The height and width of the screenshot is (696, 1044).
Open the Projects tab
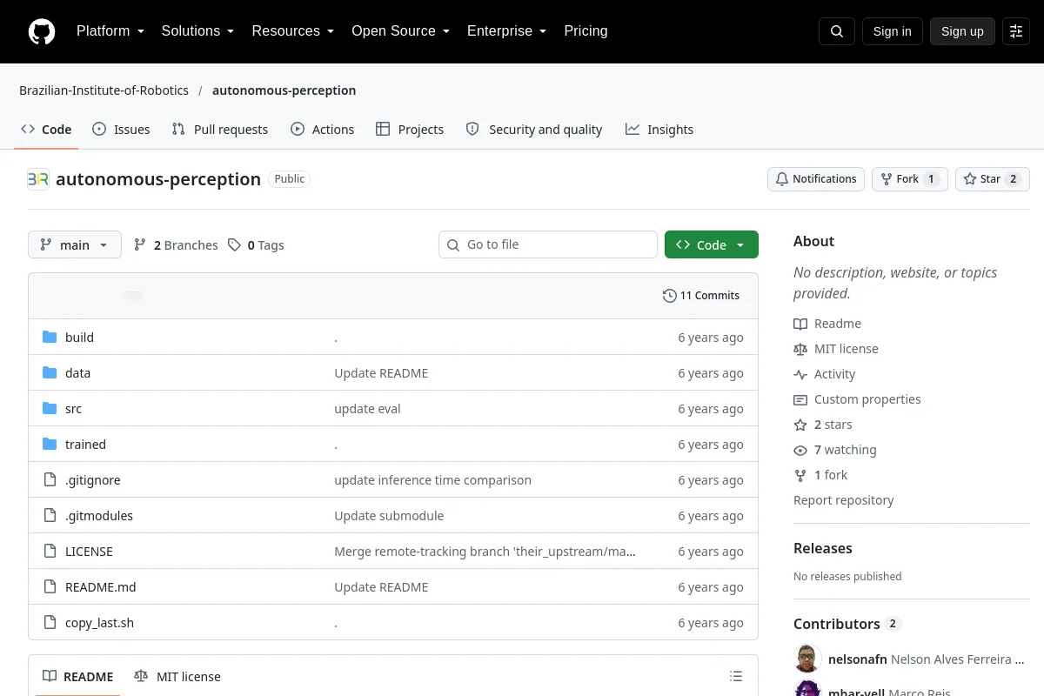pos(410,130)
